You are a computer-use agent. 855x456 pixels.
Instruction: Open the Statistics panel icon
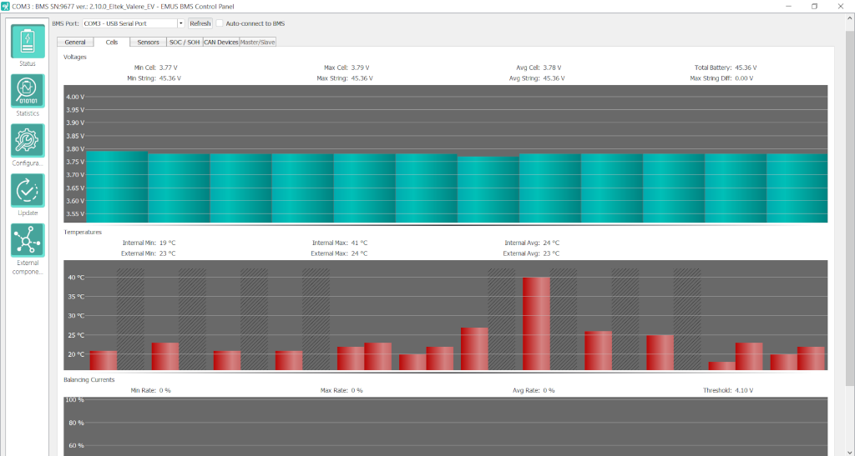click(x=28, y=91)
